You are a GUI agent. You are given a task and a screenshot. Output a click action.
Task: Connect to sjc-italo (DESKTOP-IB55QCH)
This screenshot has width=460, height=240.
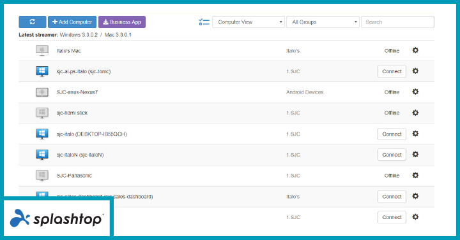coord(392,134)
